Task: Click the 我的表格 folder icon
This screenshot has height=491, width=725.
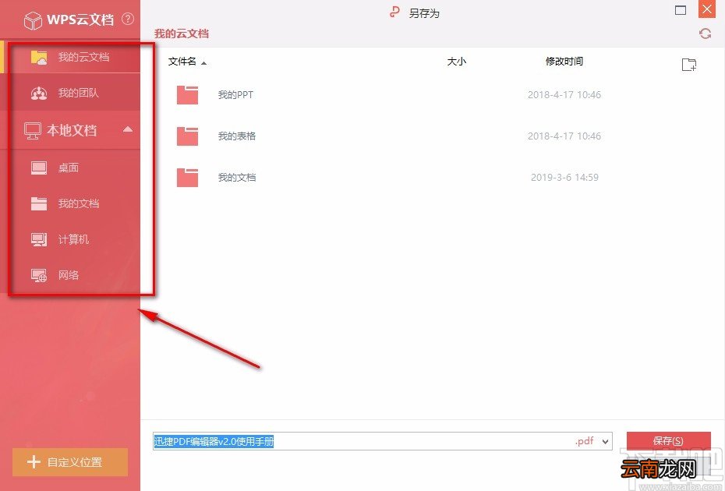Action: 187,136
